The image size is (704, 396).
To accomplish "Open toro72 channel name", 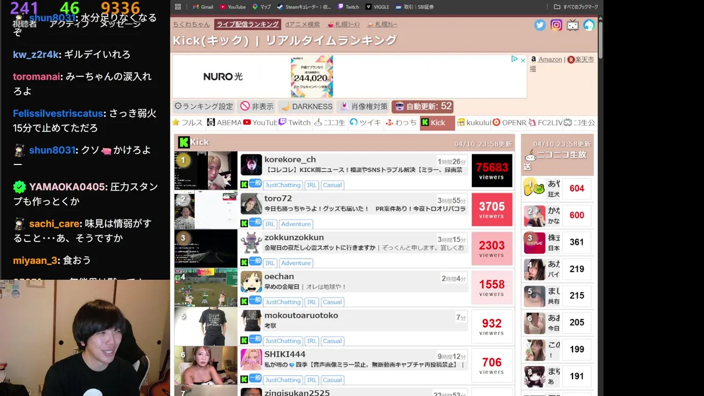I will [x=278, y=199].
